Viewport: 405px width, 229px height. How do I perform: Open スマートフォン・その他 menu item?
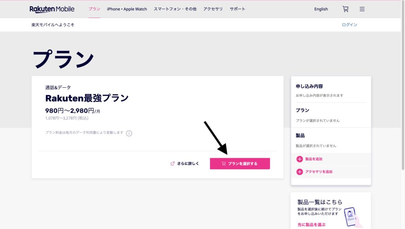(175, 9)
